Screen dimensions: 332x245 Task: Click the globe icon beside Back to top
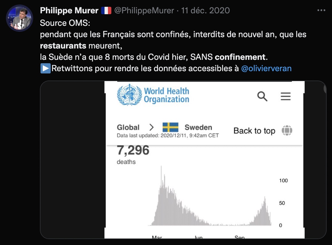[x=287, y=131]
